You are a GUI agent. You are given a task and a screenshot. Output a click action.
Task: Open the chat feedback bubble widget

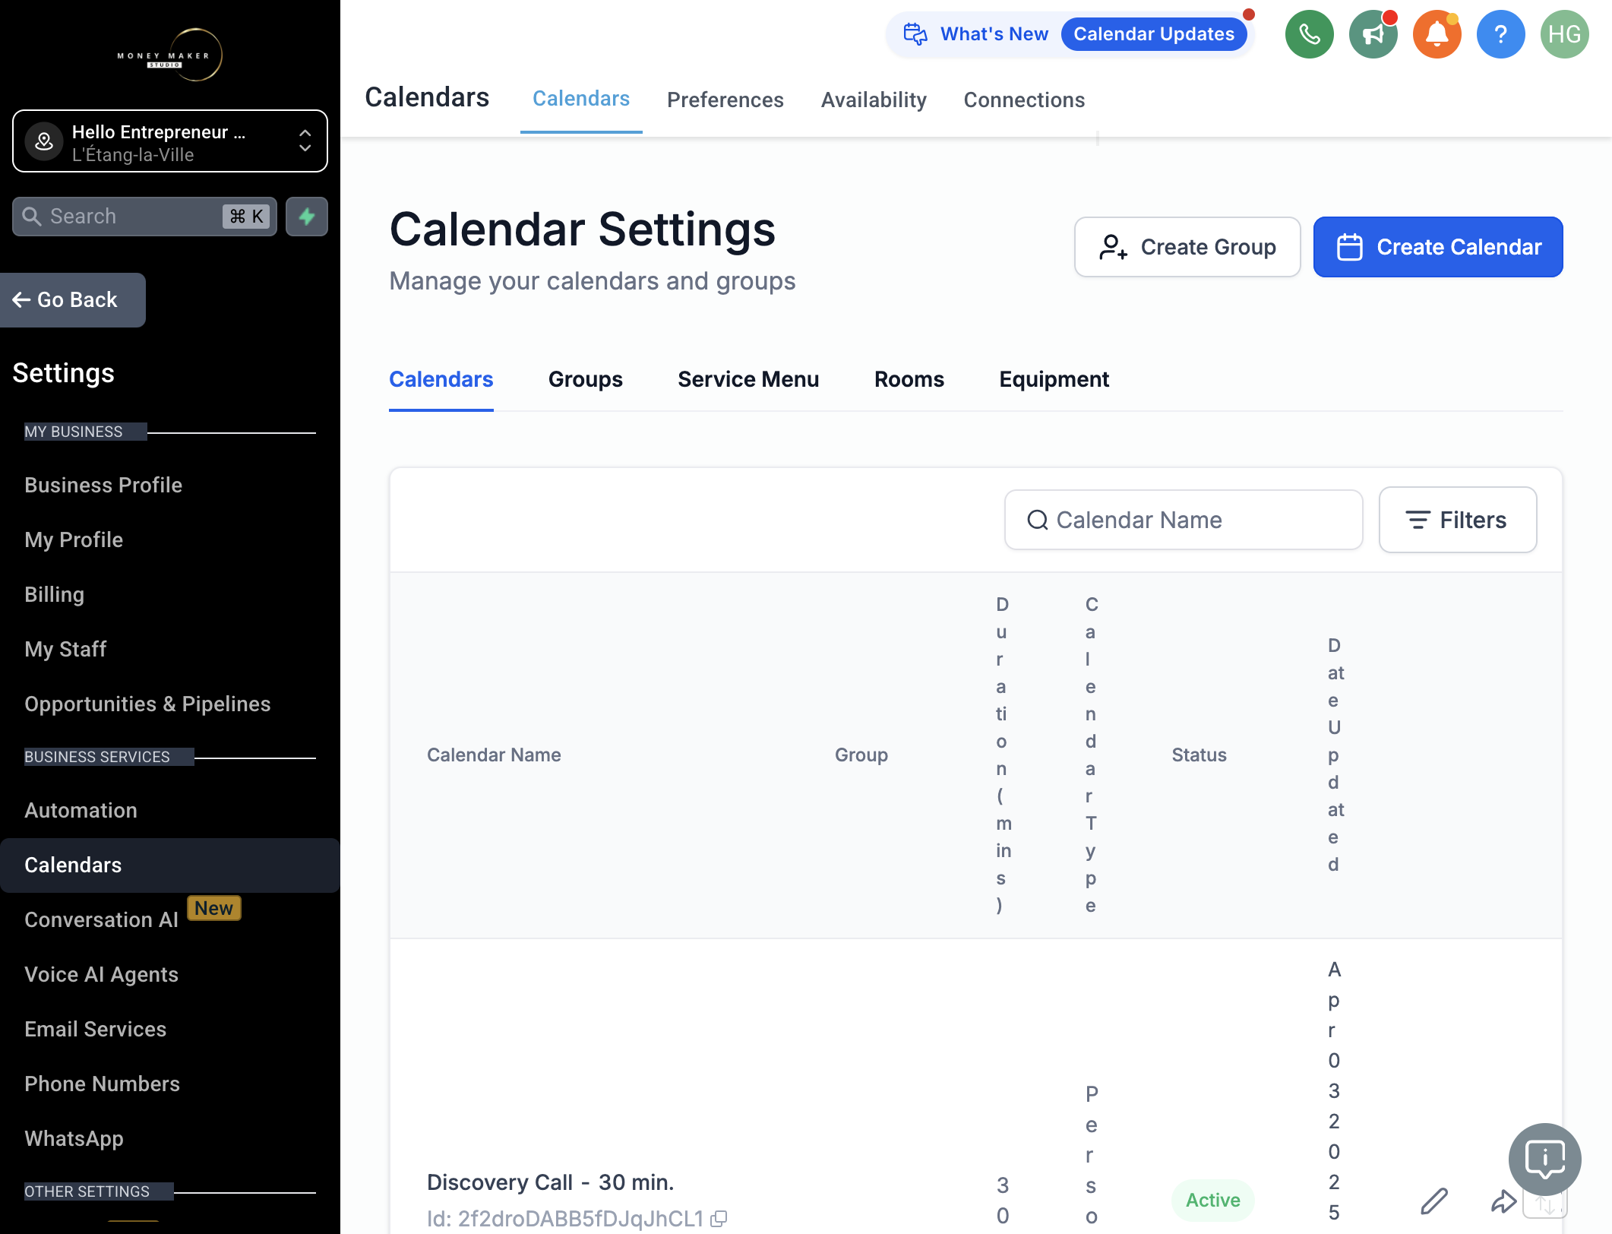coord(1544,1160)
